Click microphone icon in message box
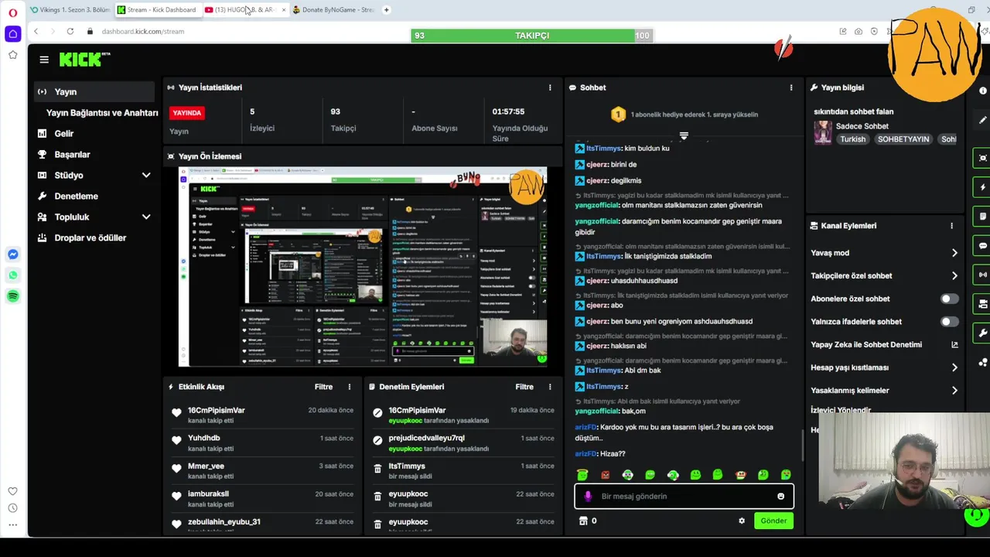 coord(588,497)
